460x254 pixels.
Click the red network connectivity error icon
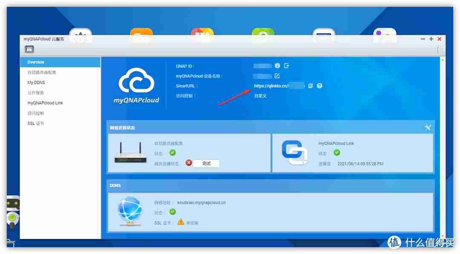[x=189, y=163]
